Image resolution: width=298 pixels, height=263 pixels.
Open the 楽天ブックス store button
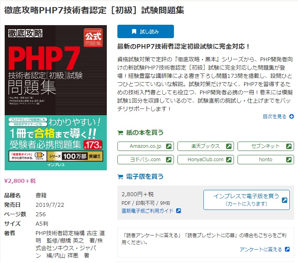[x=205, y=146]
